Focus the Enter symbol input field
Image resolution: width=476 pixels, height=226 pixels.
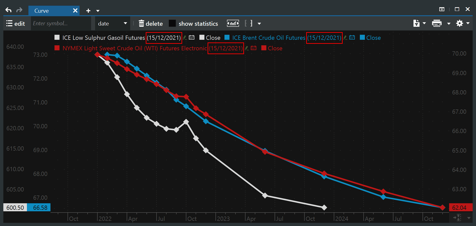click(61, 23)
